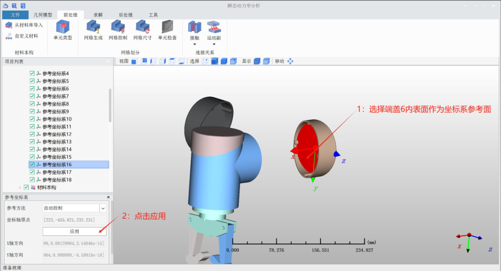Switch to the 几何模型 tab
Screen dimensions: 501x271
pos(43,15)
